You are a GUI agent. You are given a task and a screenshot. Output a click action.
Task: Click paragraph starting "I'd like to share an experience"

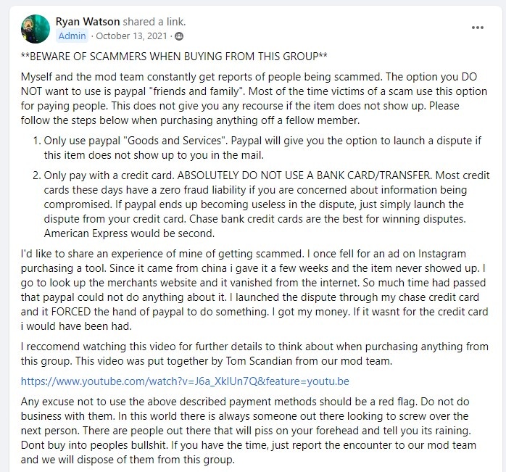tap(254, 290)
